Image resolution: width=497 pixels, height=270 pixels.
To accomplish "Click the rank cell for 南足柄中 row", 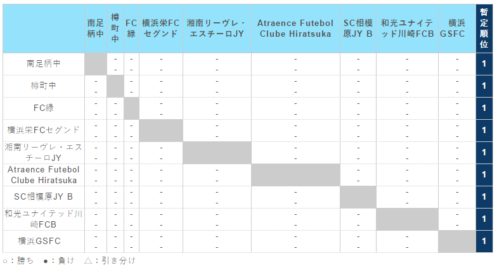I will pos(484,63).
